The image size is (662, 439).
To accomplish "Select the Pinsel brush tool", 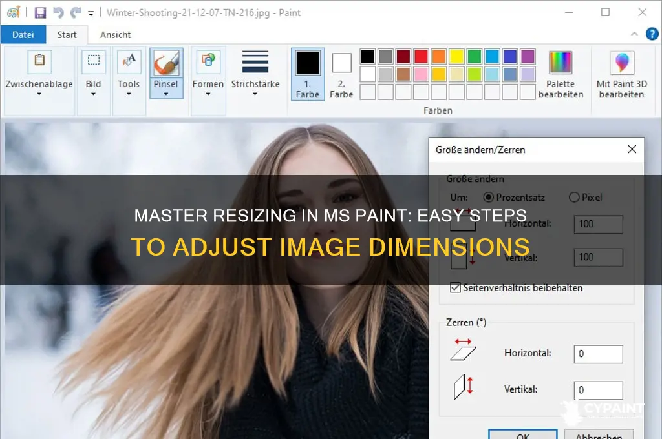I will (166, 63).
